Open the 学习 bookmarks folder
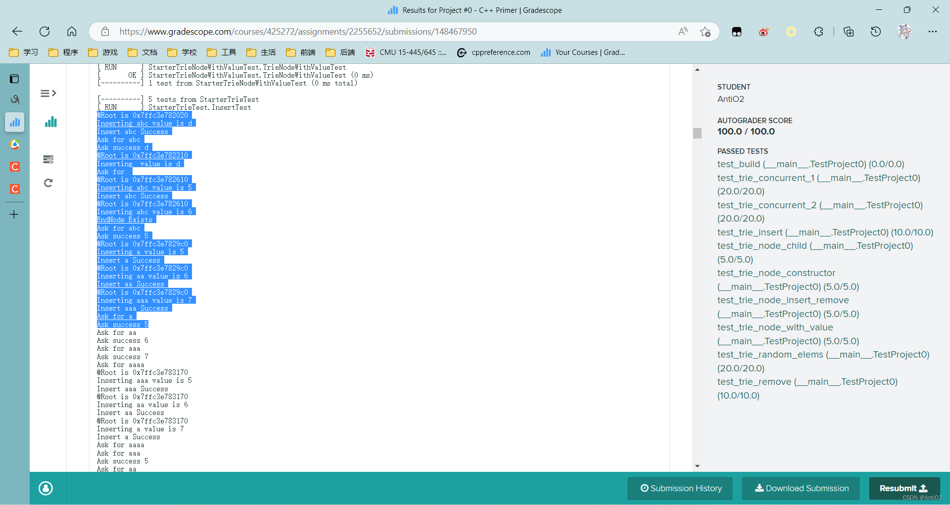This screenshot has width=950, height=505. pos(24,52)
